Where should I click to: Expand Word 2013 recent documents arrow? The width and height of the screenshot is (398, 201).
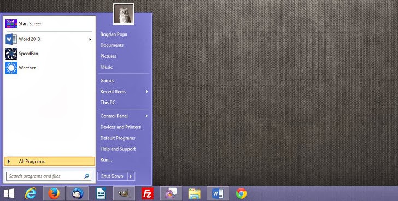pos(90,39)
